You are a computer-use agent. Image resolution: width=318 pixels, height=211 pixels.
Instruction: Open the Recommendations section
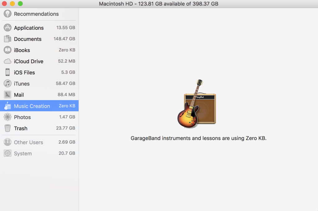pyautogui.click(x=36, y=14)
